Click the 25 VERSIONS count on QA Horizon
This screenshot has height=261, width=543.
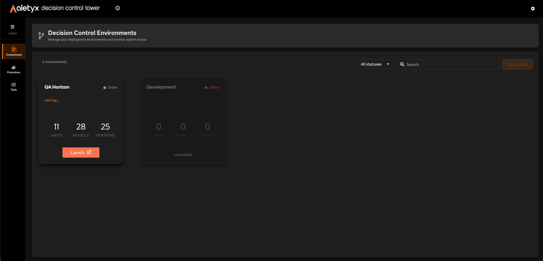[x=105, y=130]
